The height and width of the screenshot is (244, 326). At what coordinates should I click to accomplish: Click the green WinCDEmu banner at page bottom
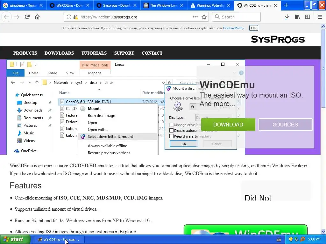(x=245, y=229)
